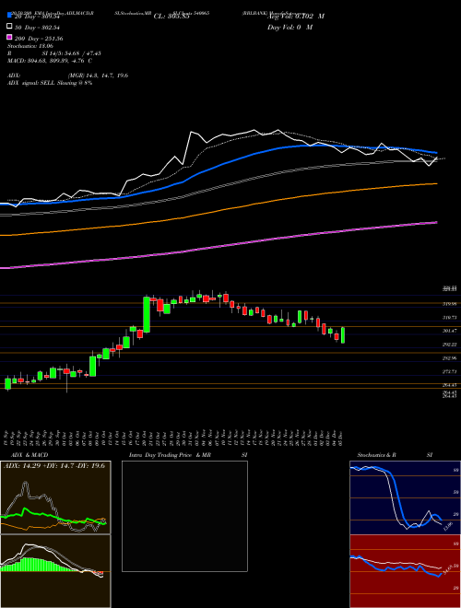Click the red RSI chart panel

(405, 571)
